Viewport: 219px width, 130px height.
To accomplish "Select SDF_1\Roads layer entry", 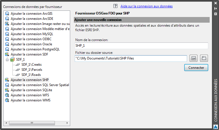I will (x=31, y=75).
